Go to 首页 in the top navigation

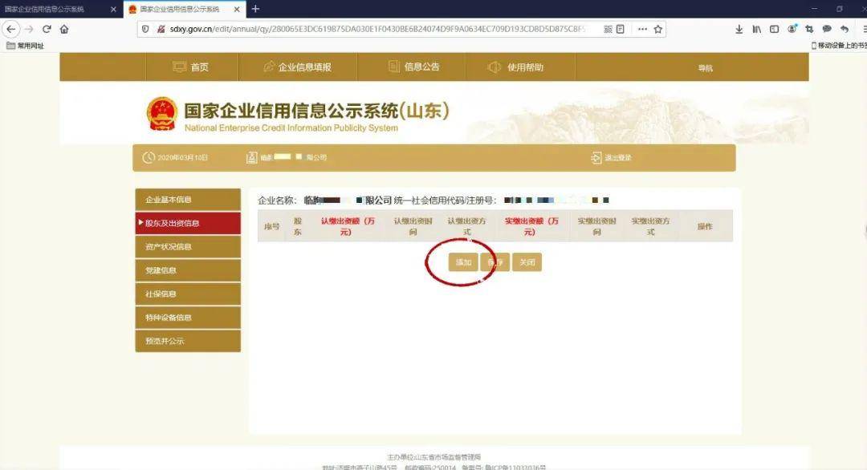pos(191,67)
